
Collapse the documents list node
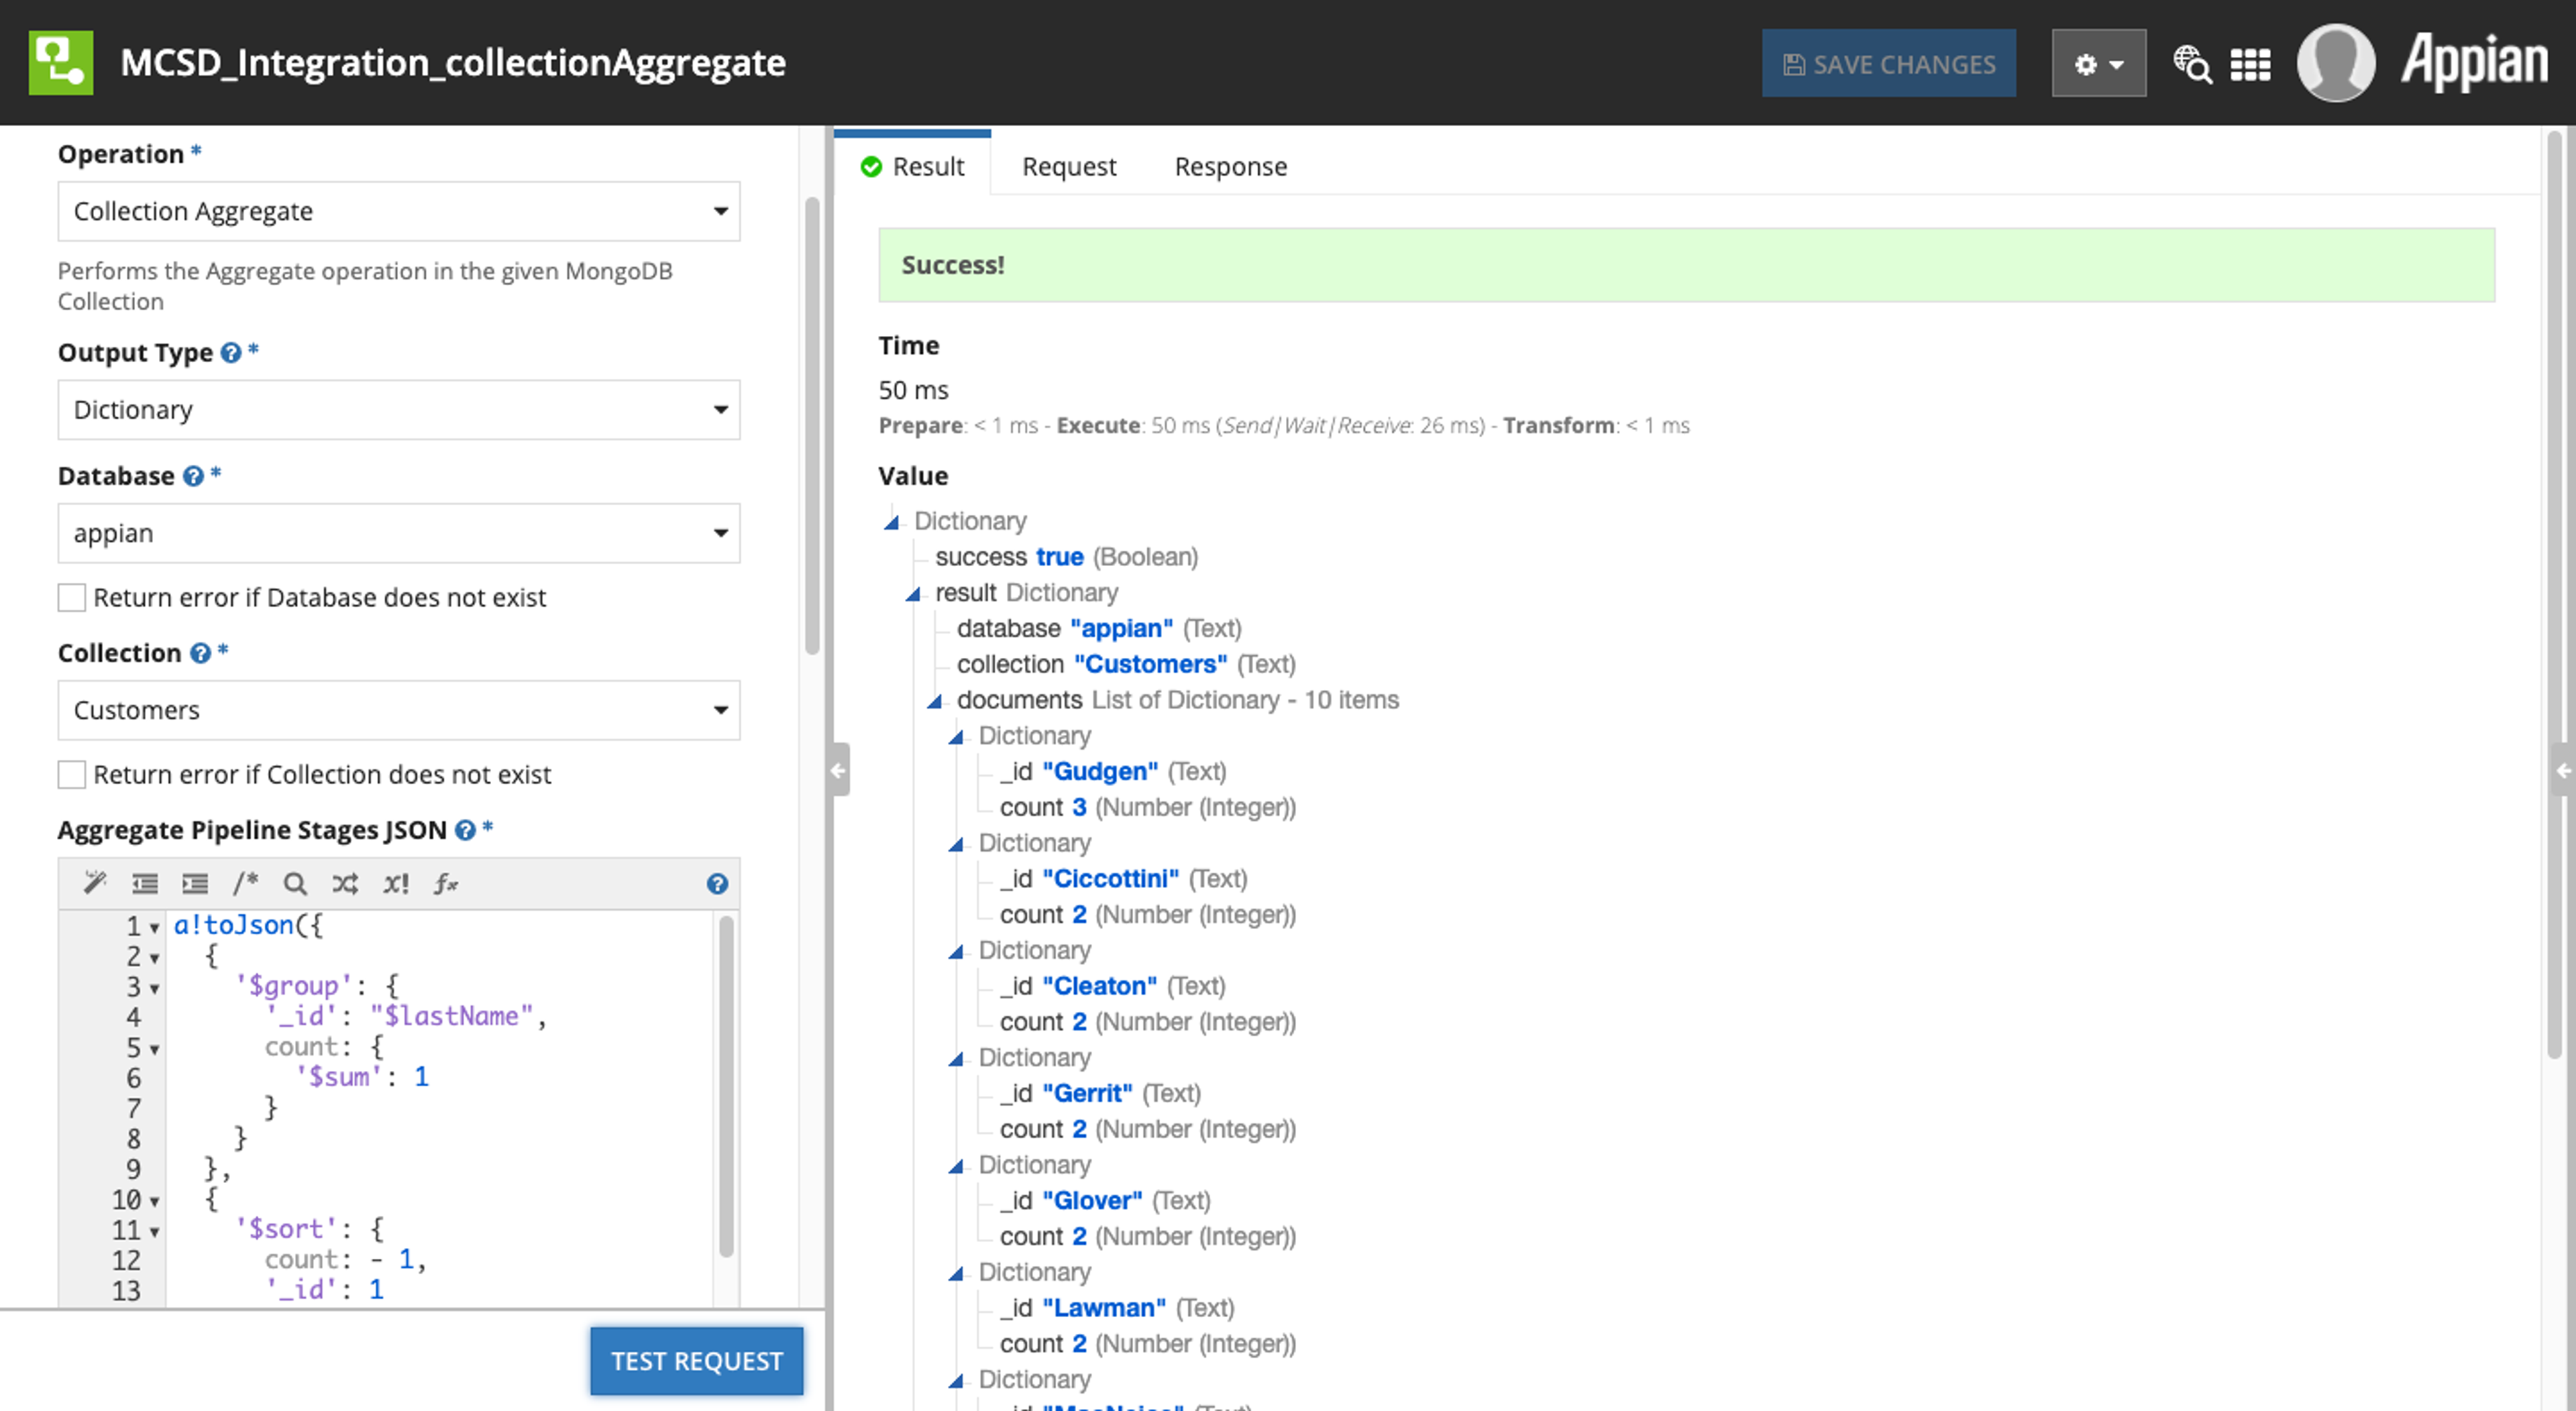(x=934, y=701)
